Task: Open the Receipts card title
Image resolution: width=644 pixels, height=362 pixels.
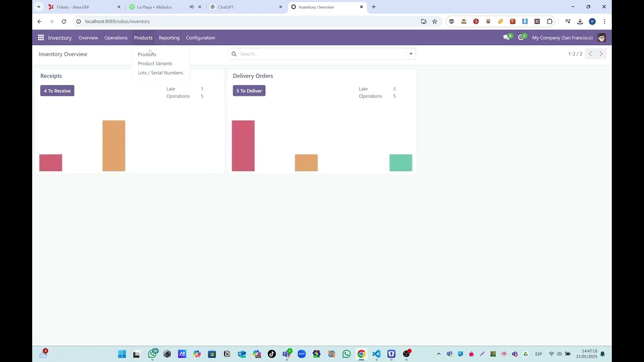Action: point(51,76)
